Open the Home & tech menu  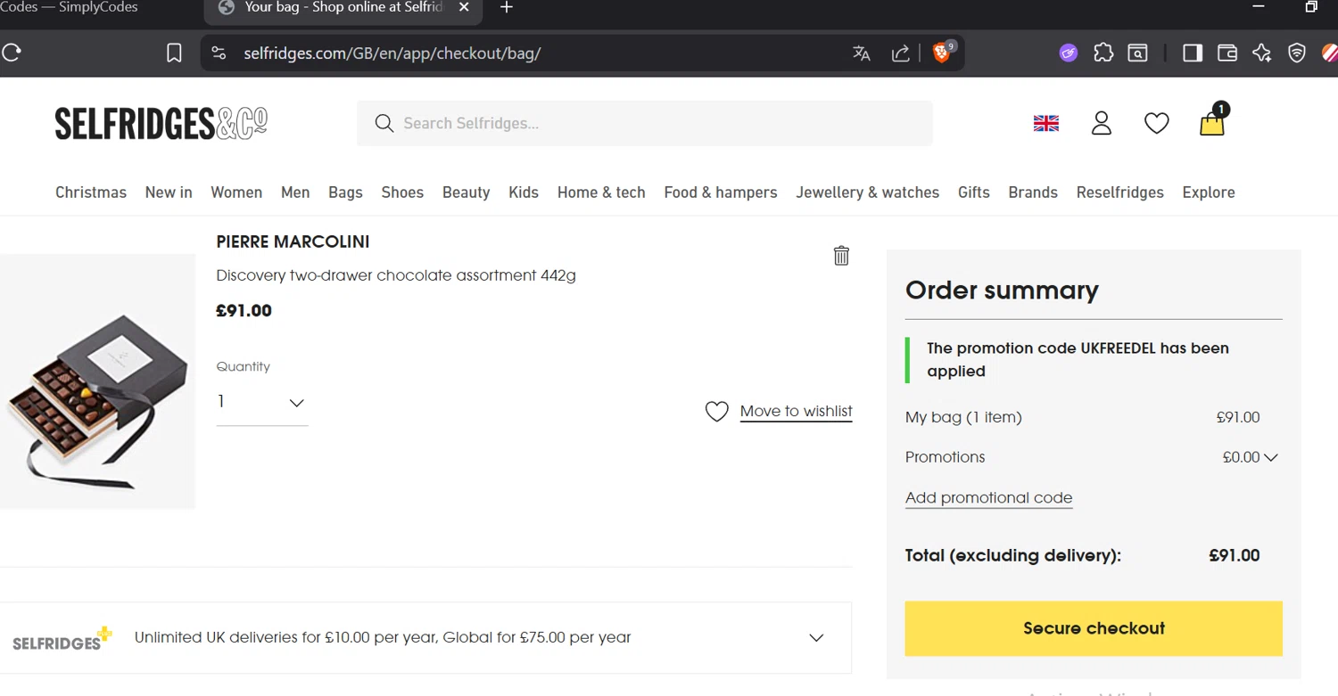pyautogui.click(x=601, y=192)
